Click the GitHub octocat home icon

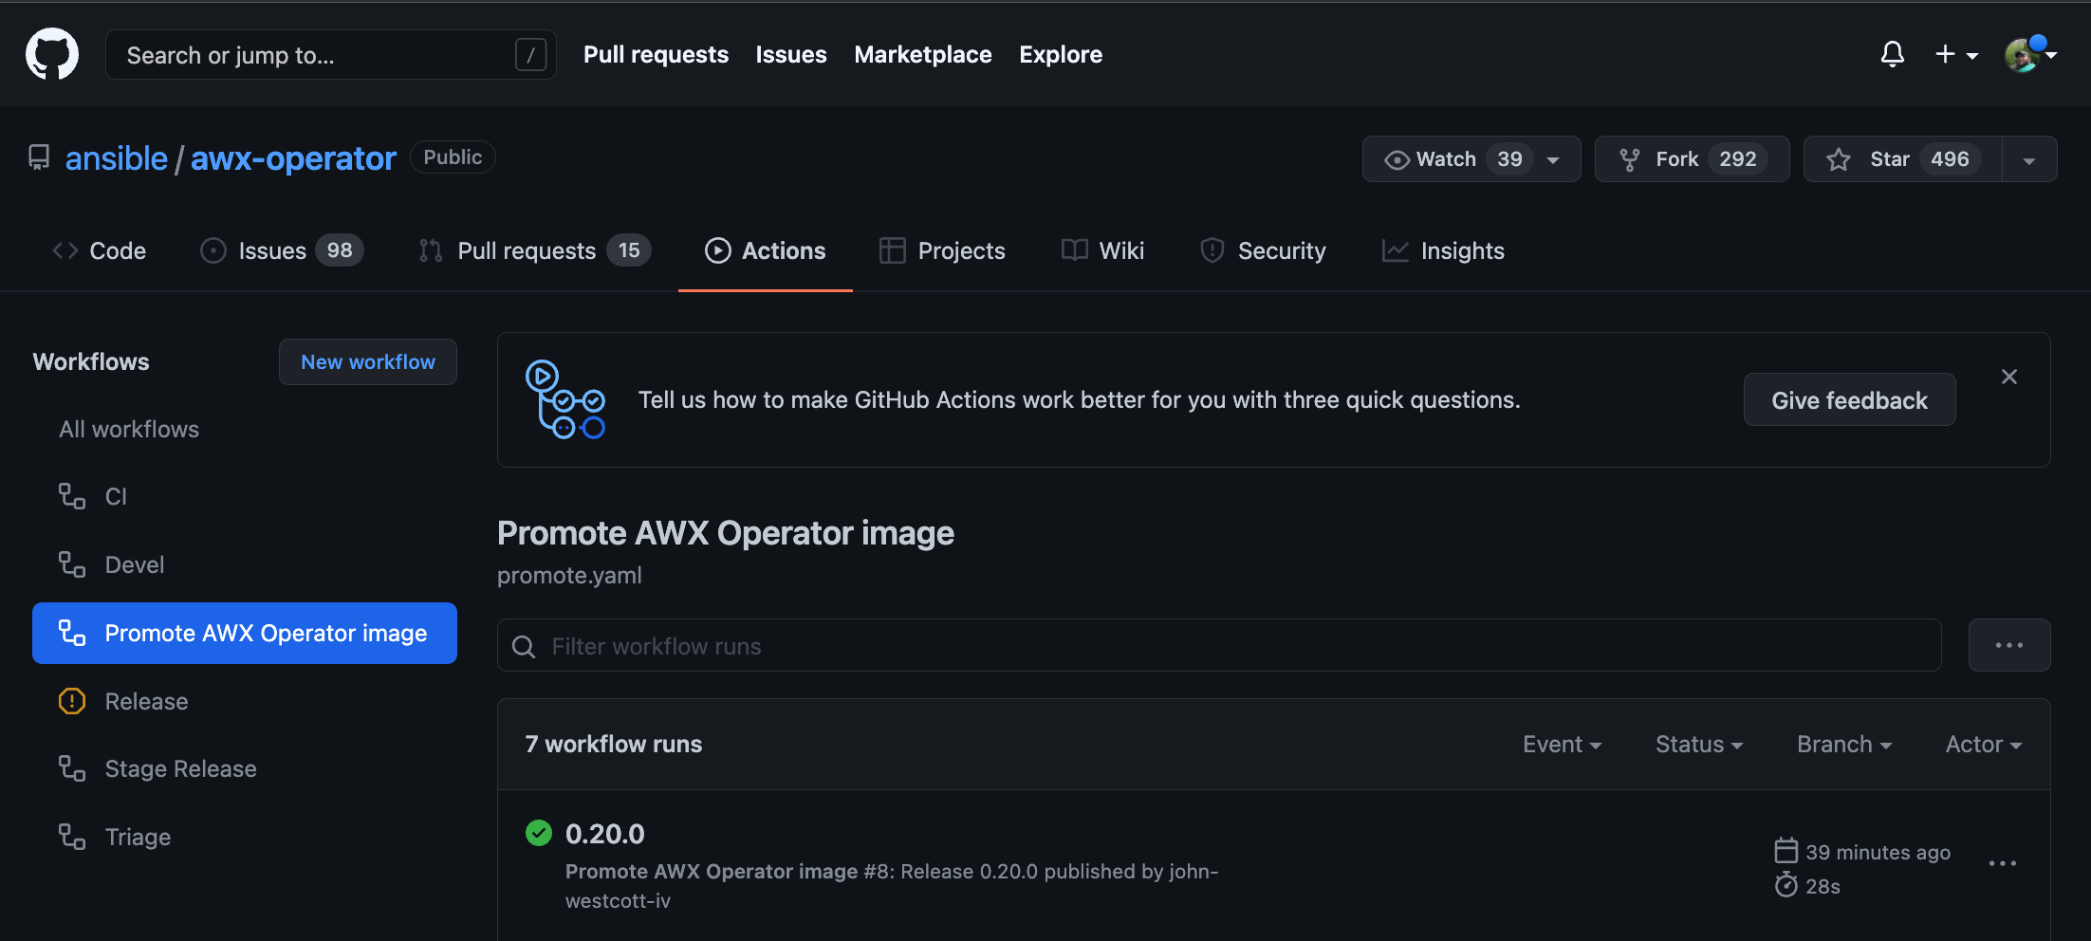click(51, 54)
